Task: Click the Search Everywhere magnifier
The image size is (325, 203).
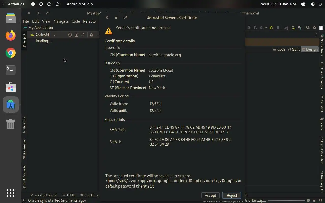Action: tap(308, 28)
